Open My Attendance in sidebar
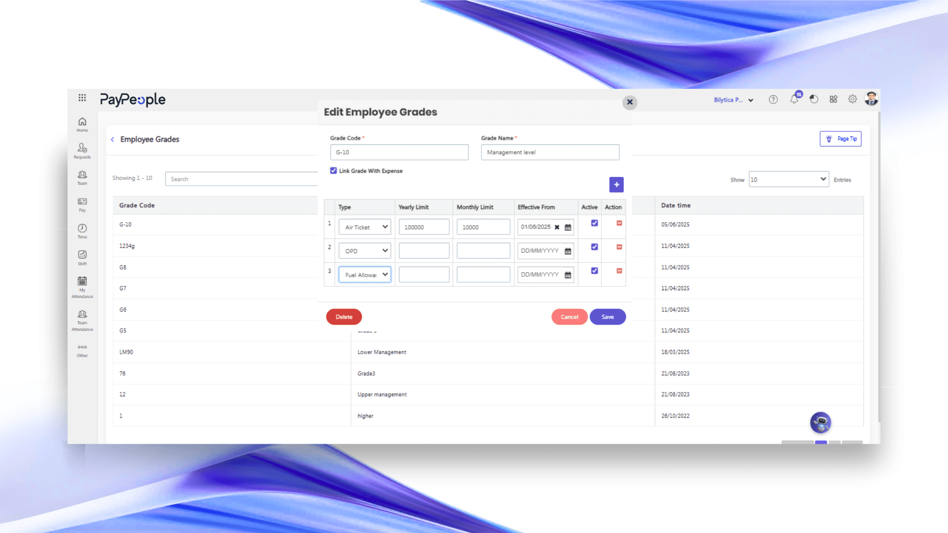This screenshot has width=948, height=533. point(82,287)
